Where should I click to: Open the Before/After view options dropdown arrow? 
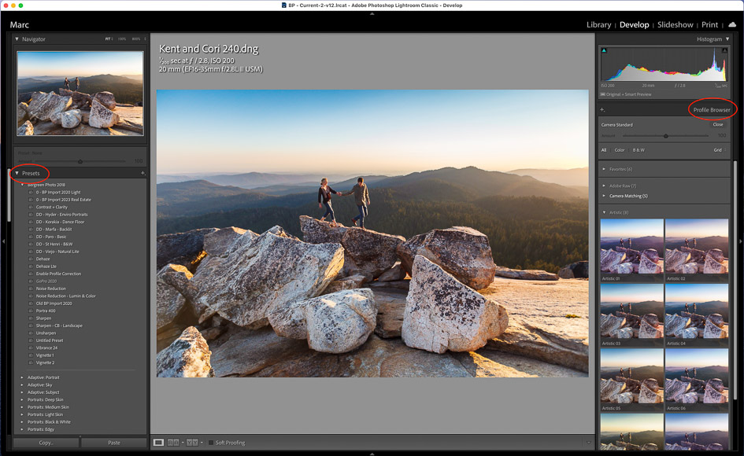coord(202,443)
